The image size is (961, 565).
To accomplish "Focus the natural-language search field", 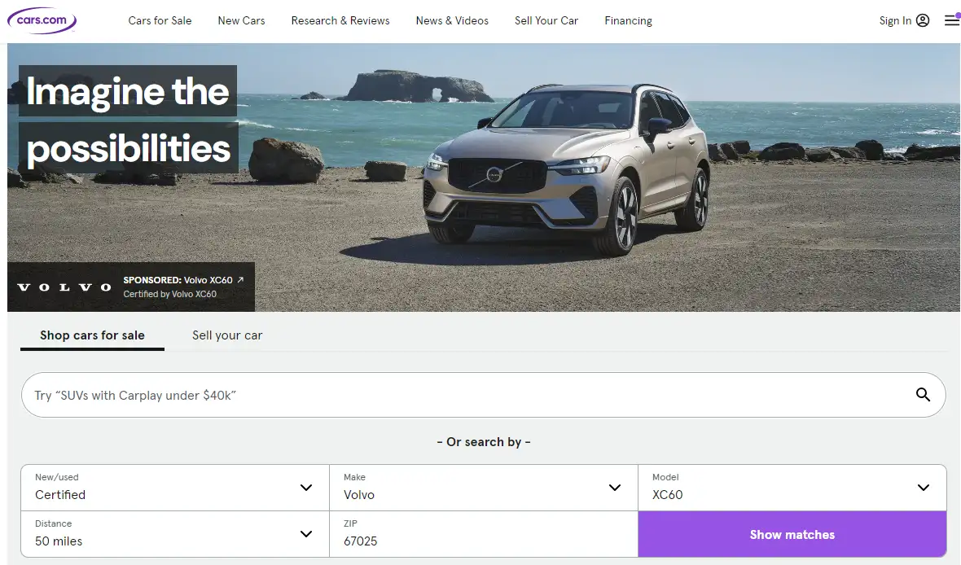I will tap(484, 395).
